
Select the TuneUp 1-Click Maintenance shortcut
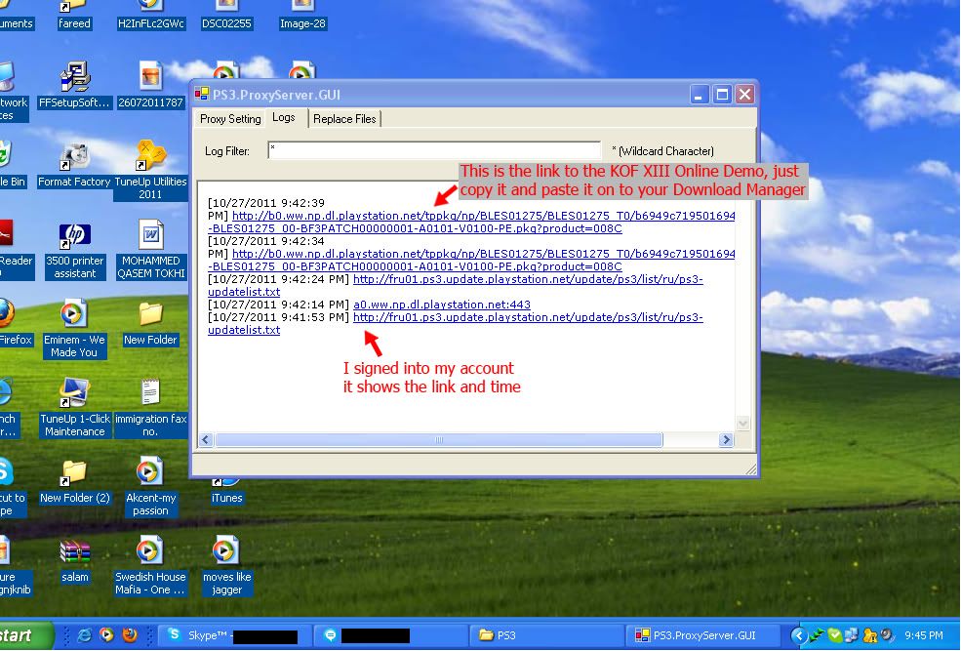[75, 398]
